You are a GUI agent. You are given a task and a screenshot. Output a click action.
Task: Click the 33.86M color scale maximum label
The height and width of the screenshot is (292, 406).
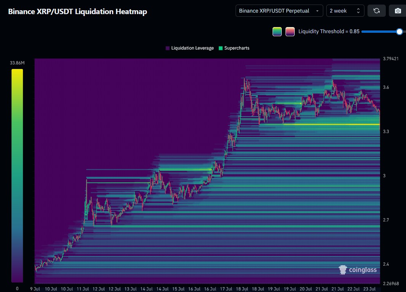point(17,63)
